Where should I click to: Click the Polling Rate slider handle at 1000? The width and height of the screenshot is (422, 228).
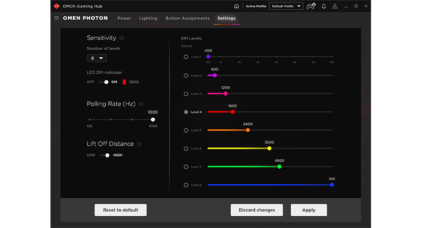(153, 120)
